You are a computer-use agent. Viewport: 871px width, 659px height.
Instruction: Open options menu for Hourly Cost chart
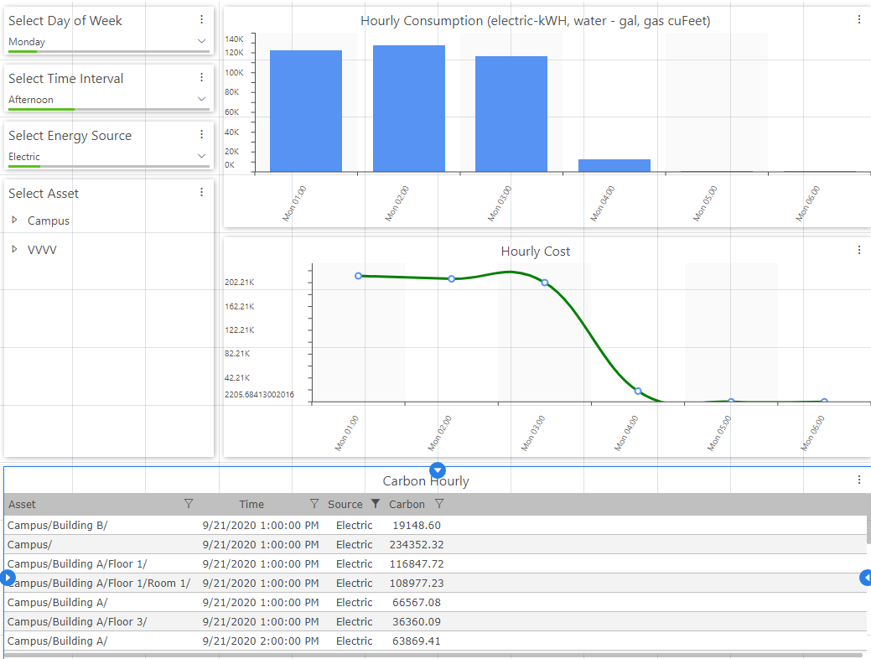pos(858,250)
